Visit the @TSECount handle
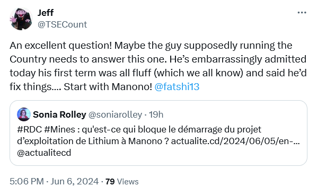Image resolution: width=317 pixels, height=195 pixels. coord(62,24)
